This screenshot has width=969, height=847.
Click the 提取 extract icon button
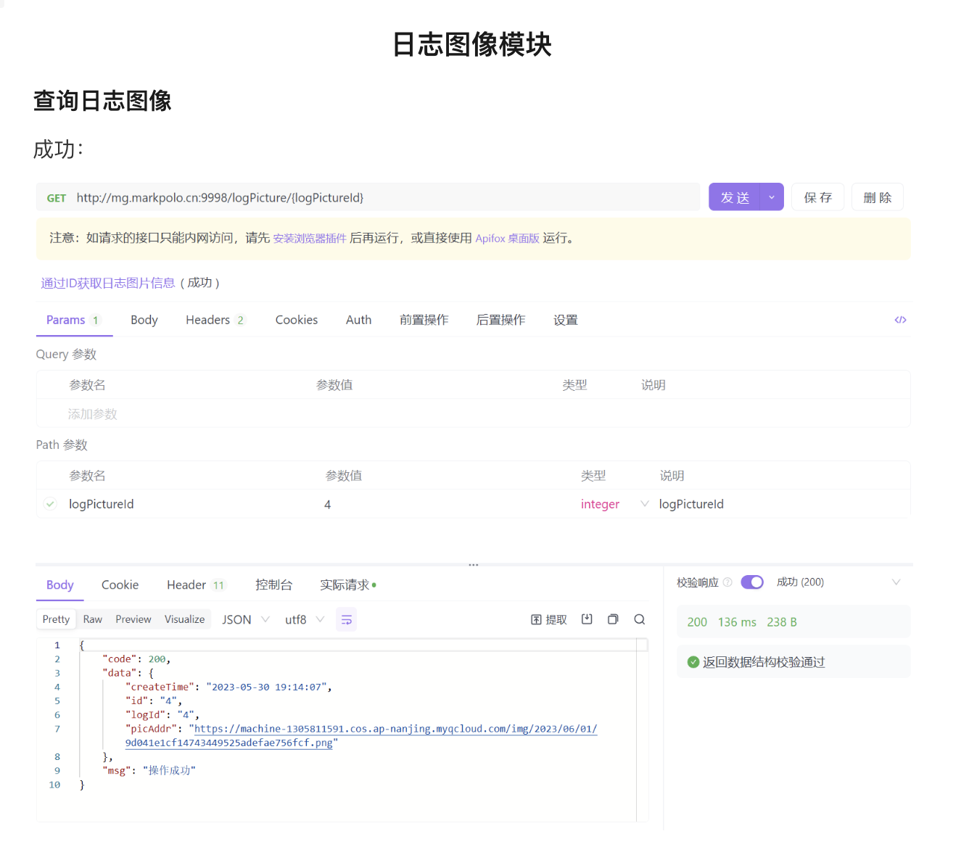click(x=548, y=619)
